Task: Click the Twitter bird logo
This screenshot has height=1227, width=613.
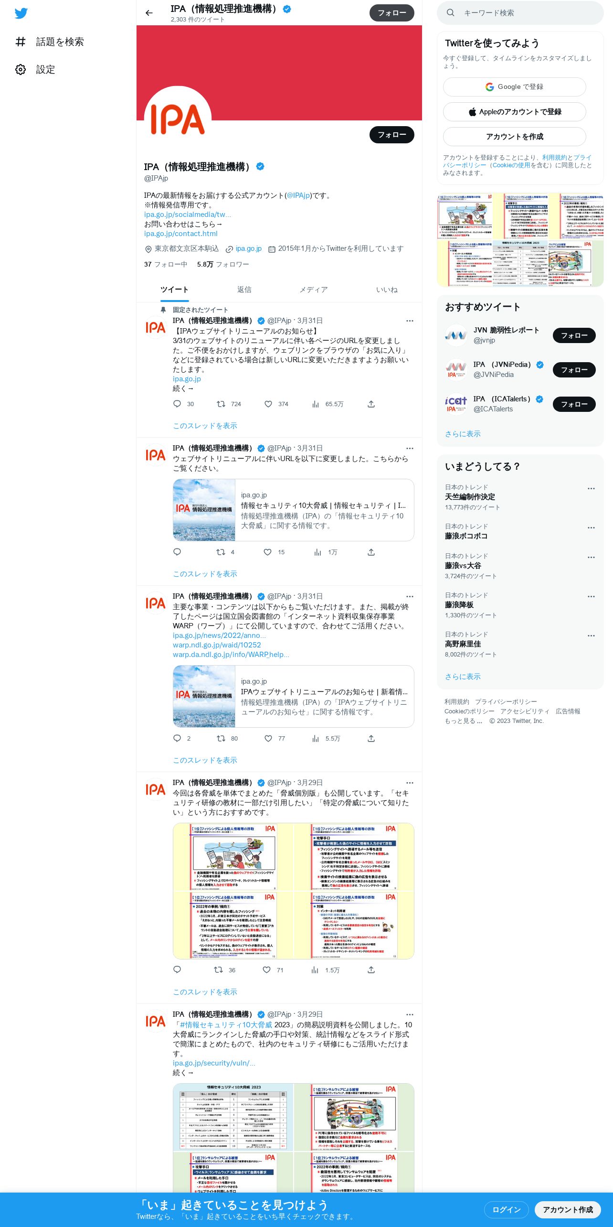Action: click(21, 13)
